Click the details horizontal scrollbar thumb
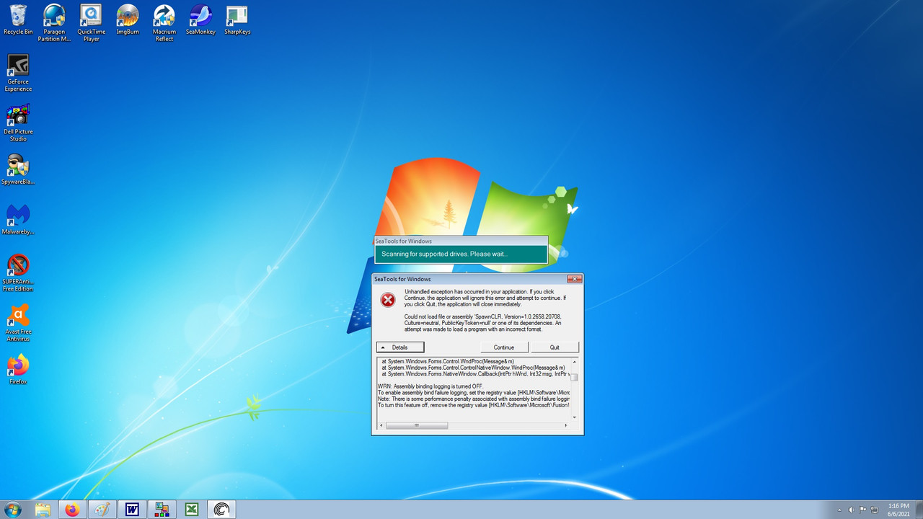The width and height of the screenshot is (923, 519). (416, 425)
